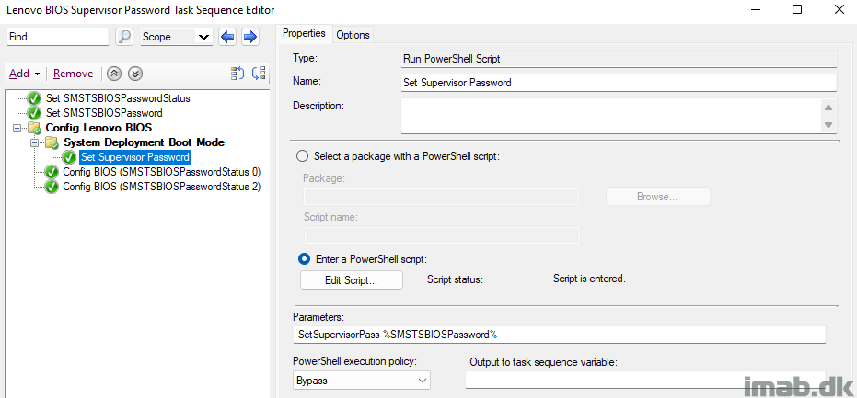857x398 pixels.
Task: Open the Add menu
Action: 25,74
